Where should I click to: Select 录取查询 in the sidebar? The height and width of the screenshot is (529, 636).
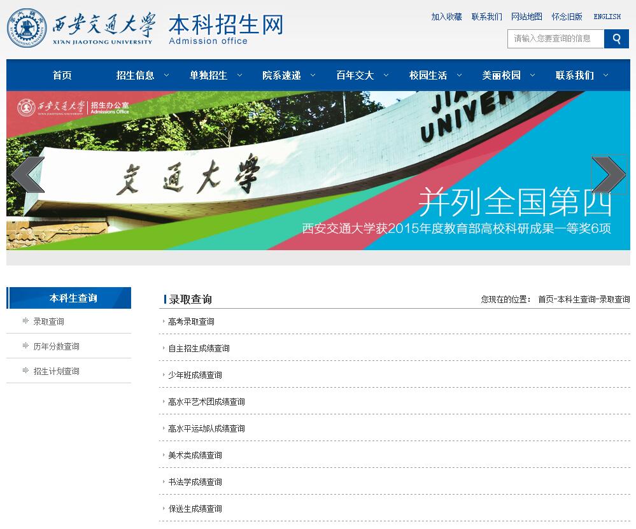coord(48,321)
